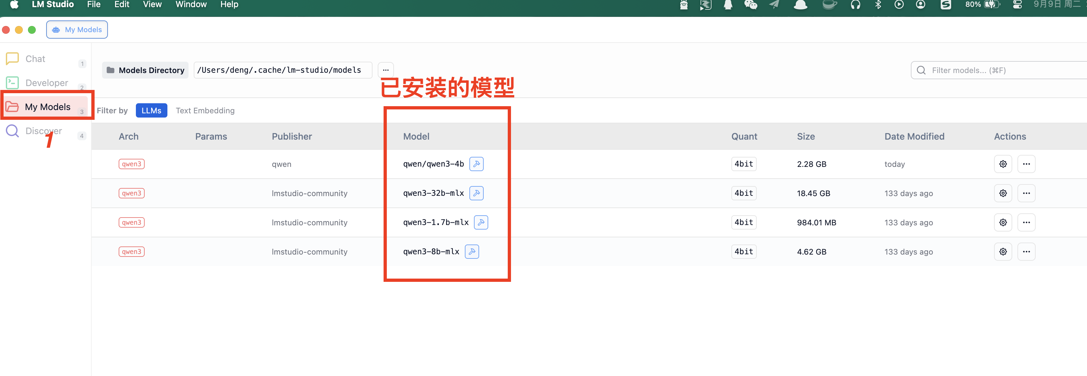The image size is (1087, 376).
Task: Select model name qwen3-1.7b-mlx
Action: (x=436, y=222)
